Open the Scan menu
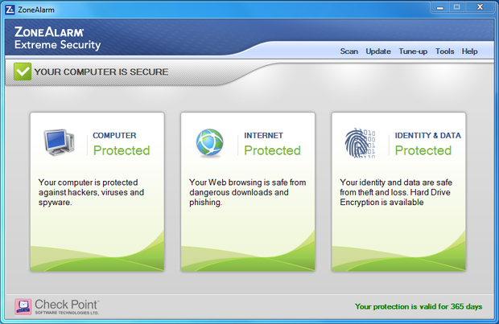The width and height of the screenshot is (499, 324). point(348,51)
